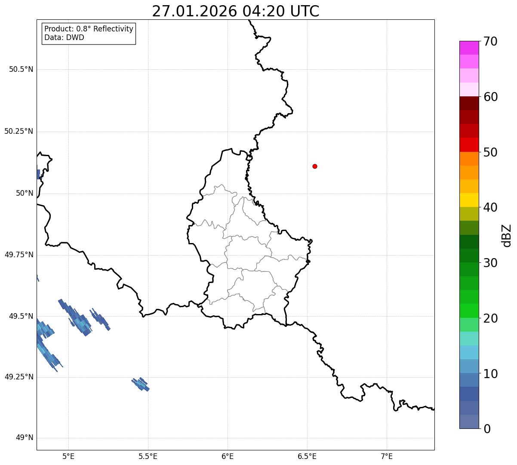Screen dimensions: 517x465
Task: Click the small radar echo near 5.5°E, 49.25°N
Action: 141,384
